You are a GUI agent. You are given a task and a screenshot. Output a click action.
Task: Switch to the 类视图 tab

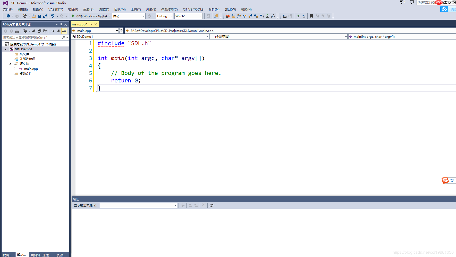pos(35,255)
